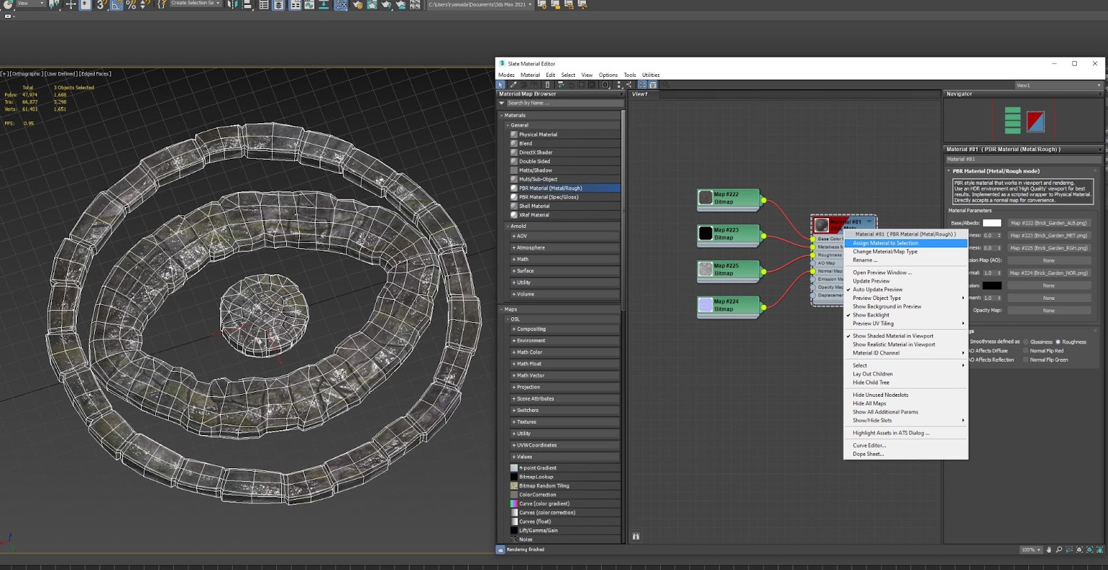Enable the Normal Flip Green checkbox
This screenshot has width=1108, height=570.
click(1026, 359)
